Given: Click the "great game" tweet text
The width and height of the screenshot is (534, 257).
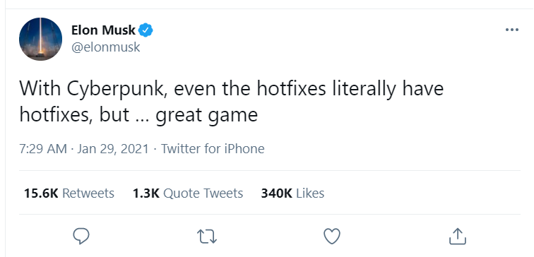Looking at the screenshot, I should click(x=207, y=115).
